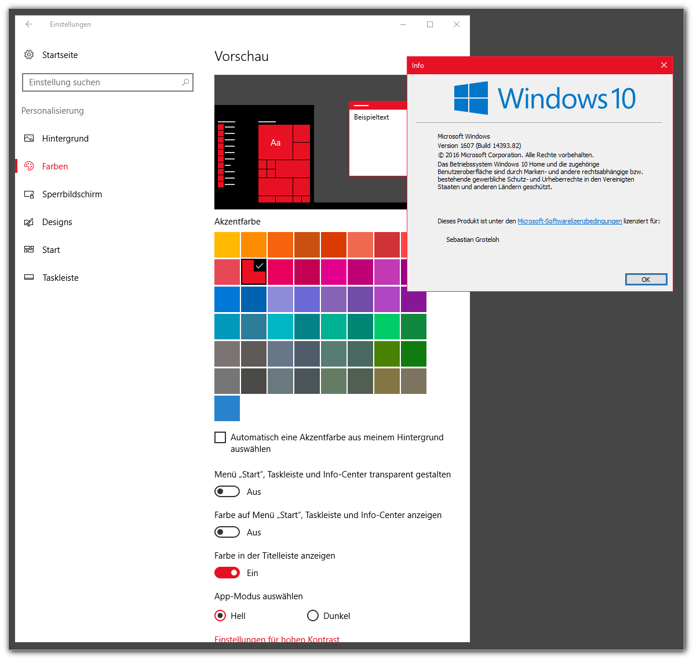Click OK in the Info dialog
This screenshot has width=693, height=659.
(645, 279)
